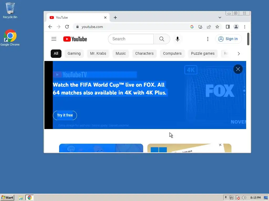This screenshot has width=269, height=201.
Task: Select the YouTube browser tab
Action: point(78,18)
